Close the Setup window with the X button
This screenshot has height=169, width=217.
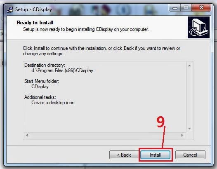pos(201,8)
